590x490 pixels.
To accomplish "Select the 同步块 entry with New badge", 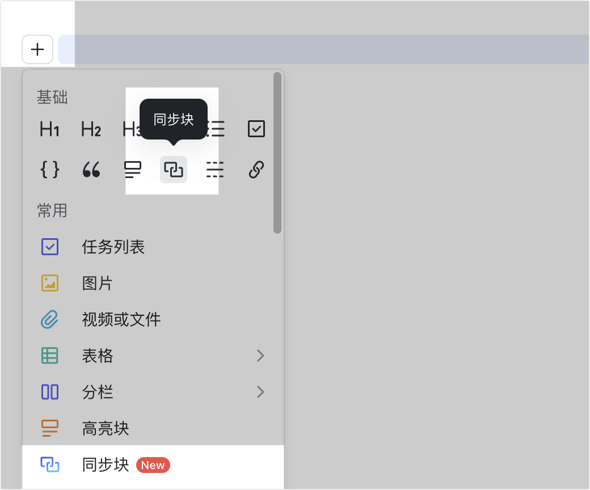I will coord(106,465).
